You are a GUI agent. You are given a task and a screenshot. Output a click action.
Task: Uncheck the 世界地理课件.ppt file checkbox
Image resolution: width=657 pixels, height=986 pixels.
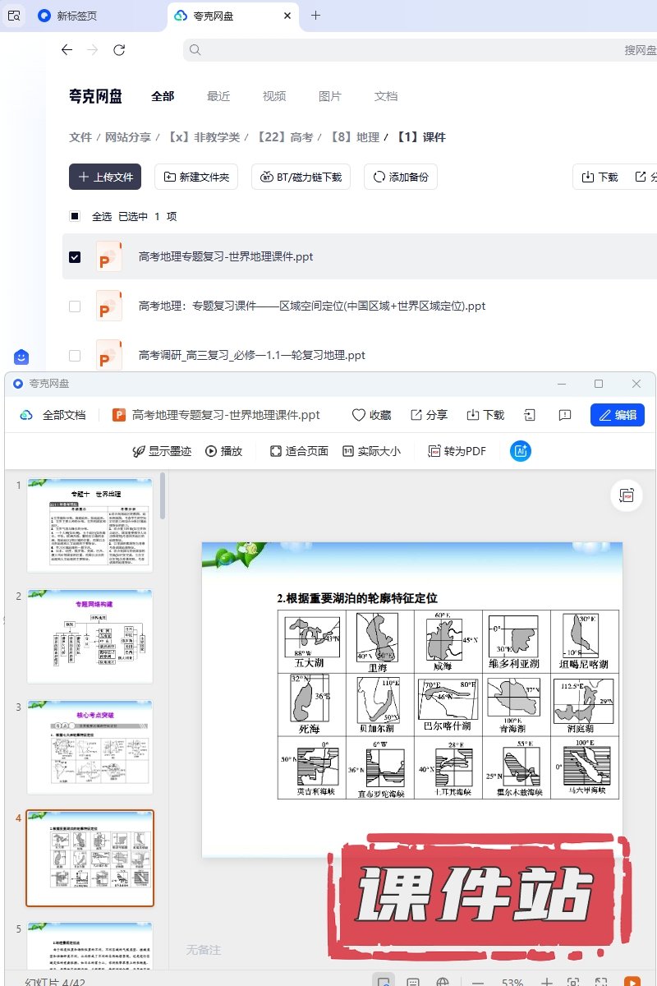click(x=75, y=257)
